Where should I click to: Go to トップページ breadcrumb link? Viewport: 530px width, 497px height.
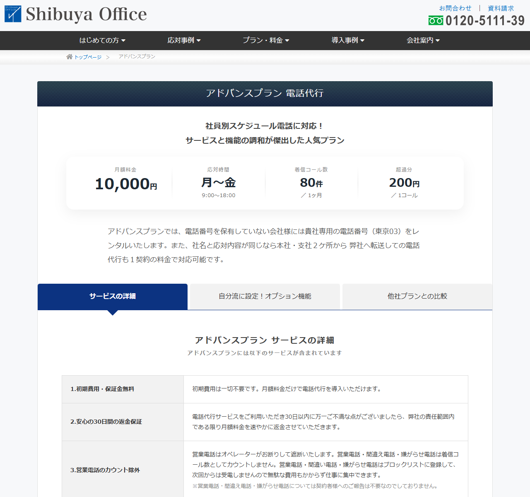(x=88, y=57)
